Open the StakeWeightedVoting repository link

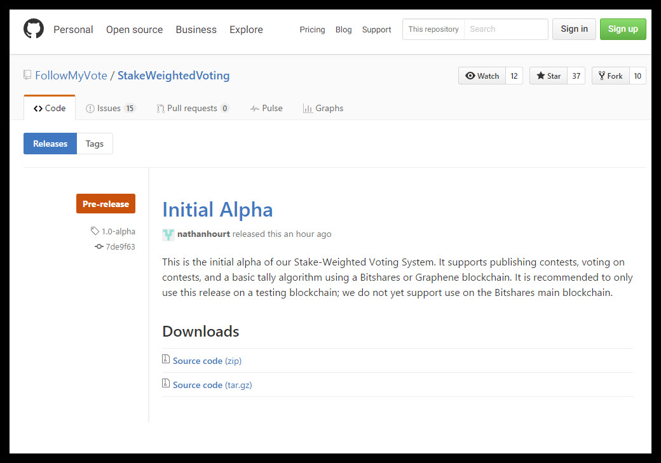pyautogui.click(x=174, y=76)
